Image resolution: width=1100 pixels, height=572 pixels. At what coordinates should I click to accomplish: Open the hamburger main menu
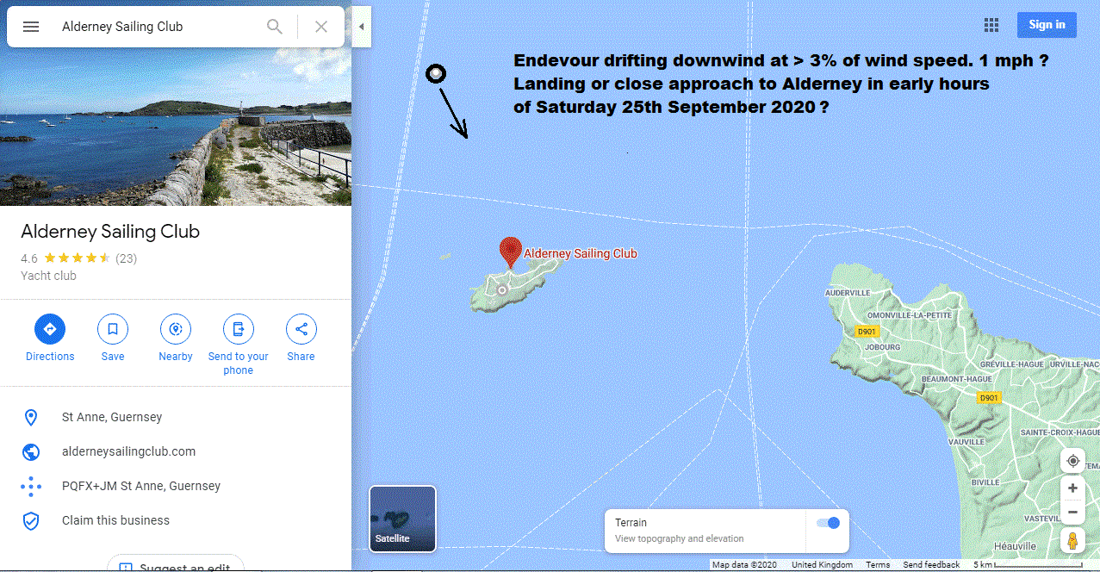pos(31,27)
